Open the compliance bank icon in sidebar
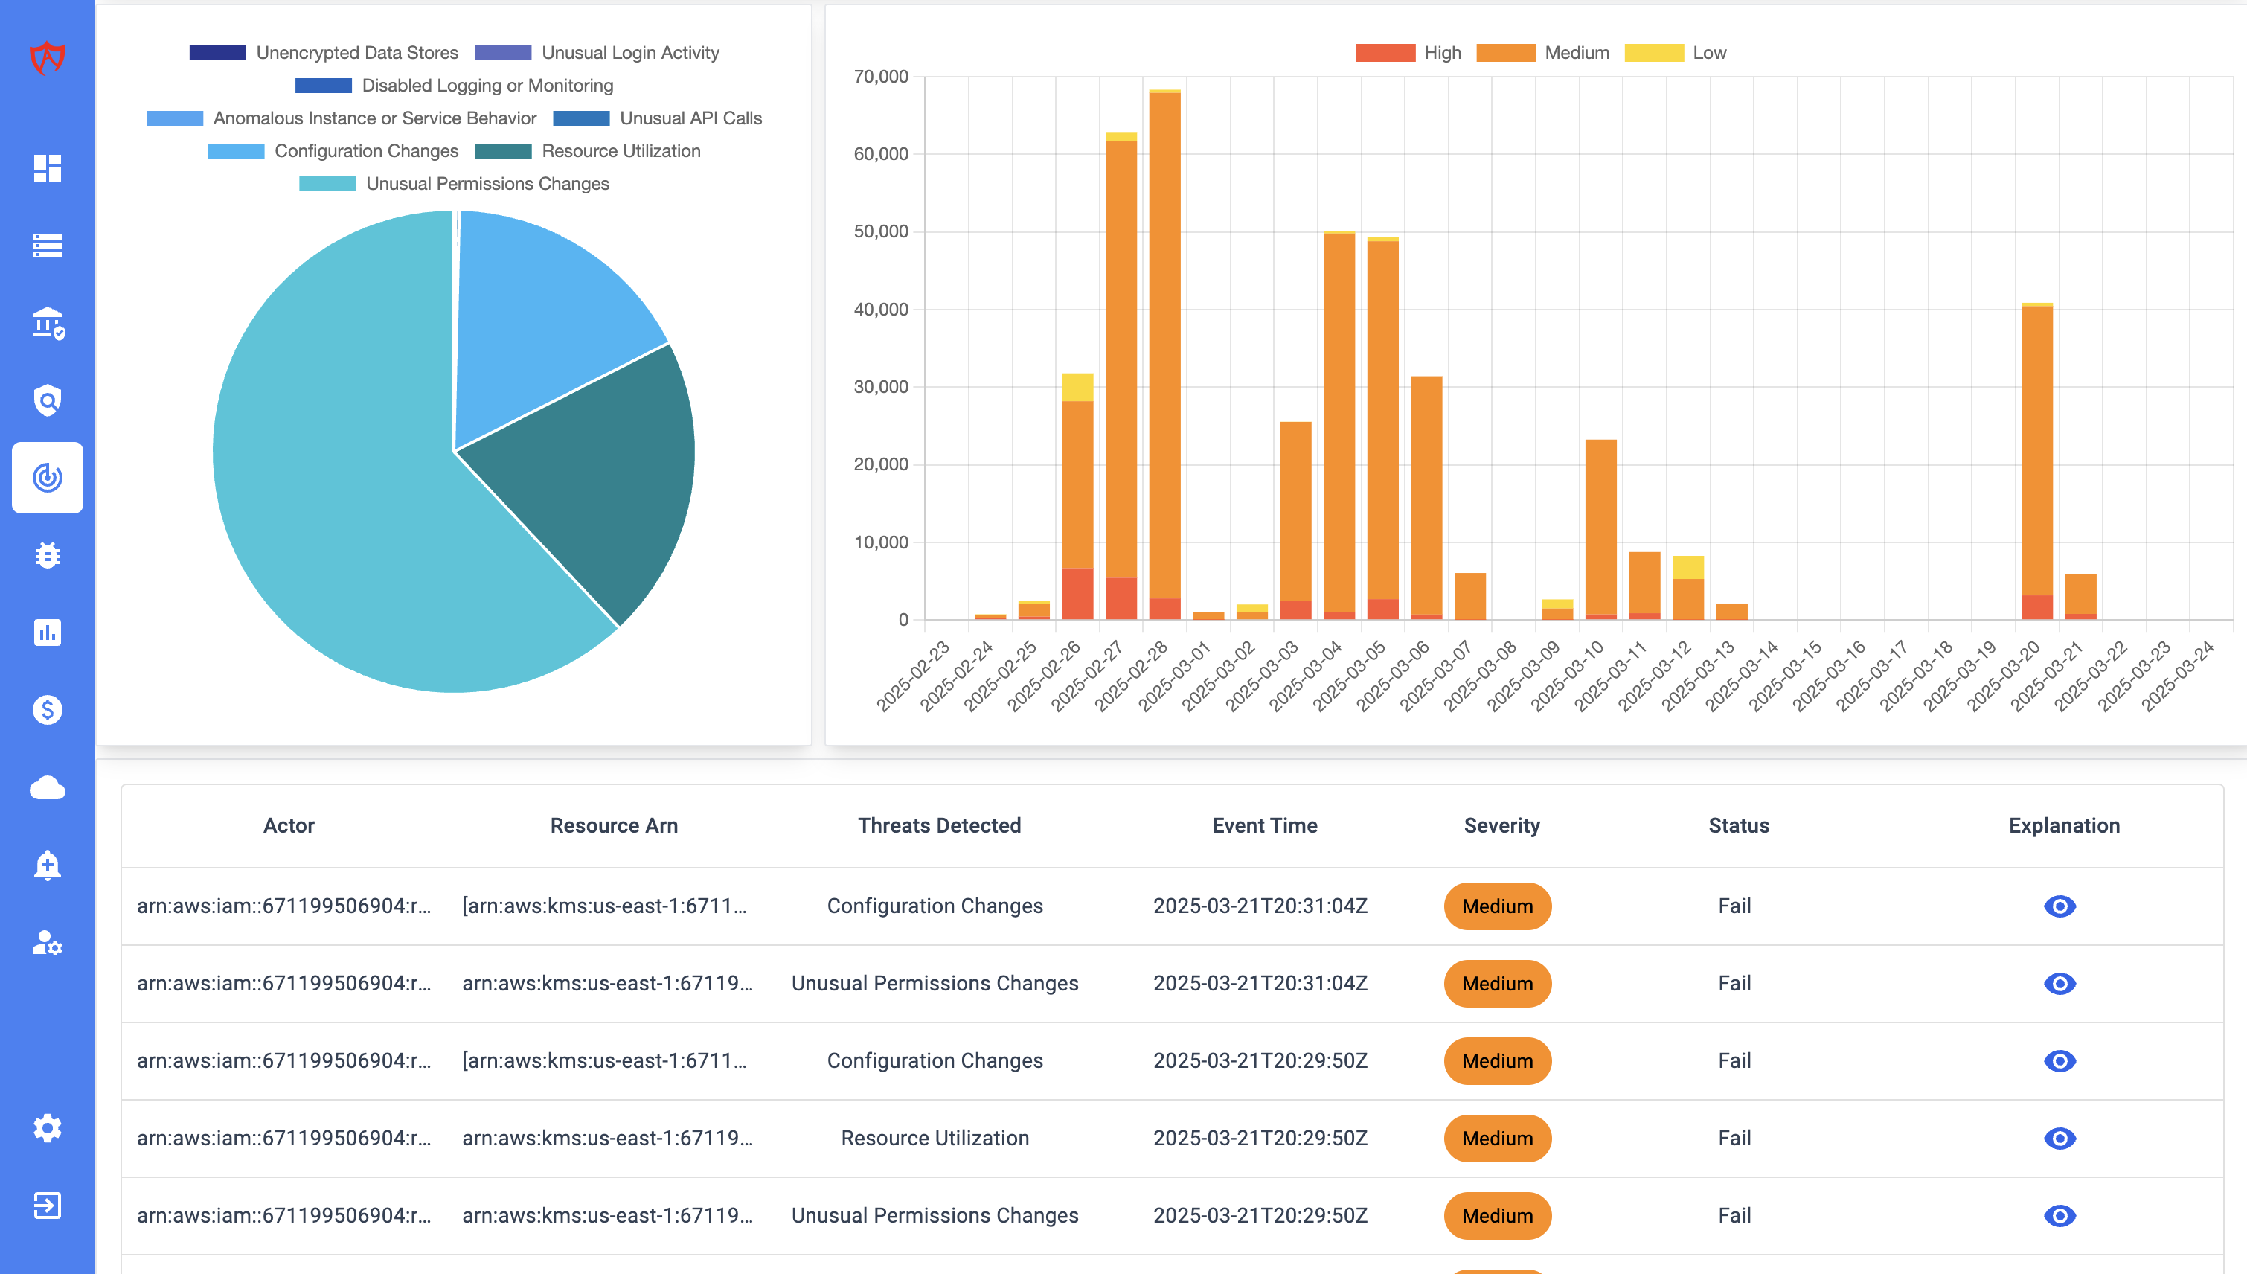This screenshot has width=2247, height=1274. 47,323
